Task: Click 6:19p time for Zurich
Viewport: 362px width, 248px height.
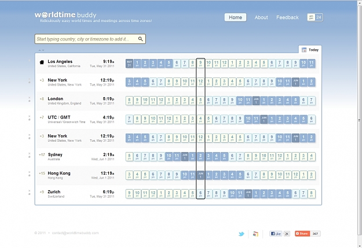Action: [x=108, y=192]
